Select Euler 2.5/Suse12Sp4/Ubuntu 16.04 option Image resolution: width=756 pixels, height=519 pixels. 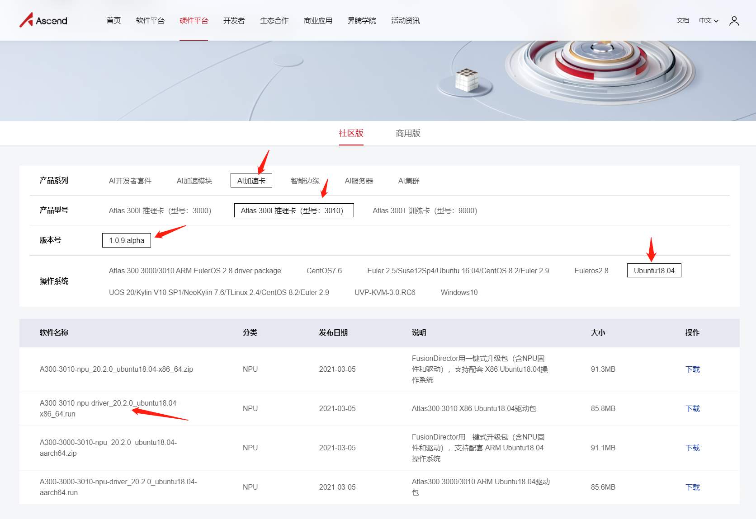coord(458,271)
